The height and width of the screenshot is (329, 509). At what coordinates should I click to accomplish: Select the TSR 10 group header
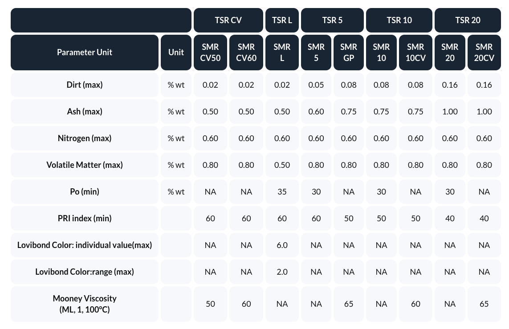pos(399,20)
